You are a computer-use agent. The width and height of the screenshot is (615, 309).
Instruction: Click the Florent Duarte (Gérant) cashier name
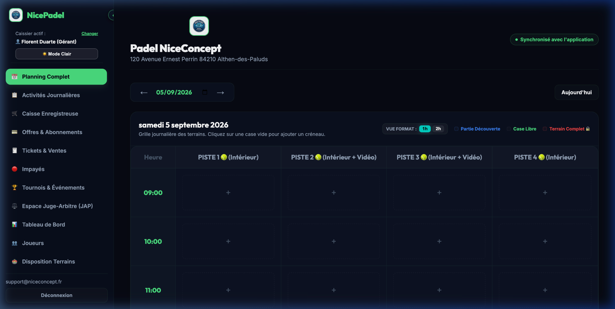point(49,42)
